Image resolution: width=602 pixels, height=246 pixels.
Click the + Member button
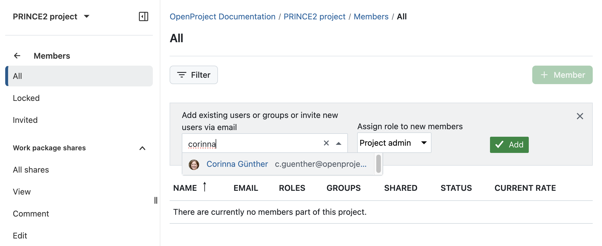tap(562, 75)
